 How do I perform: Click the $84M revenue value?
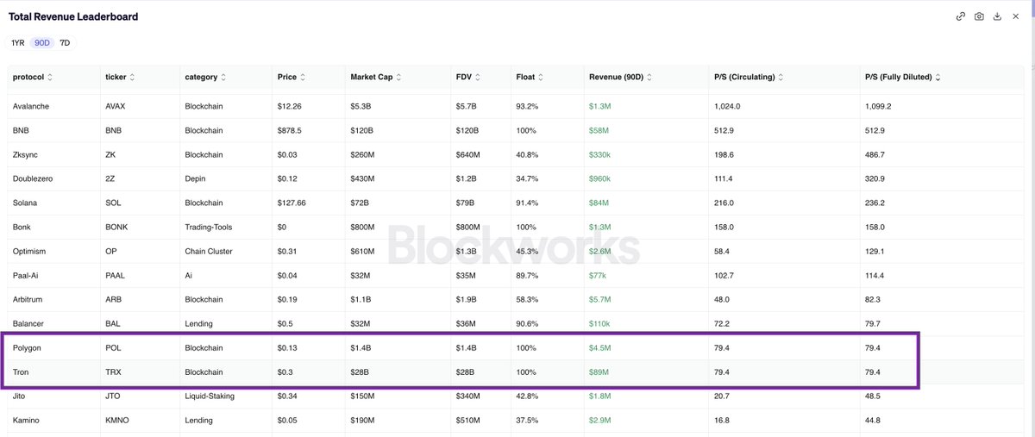(x=599, y=203)
